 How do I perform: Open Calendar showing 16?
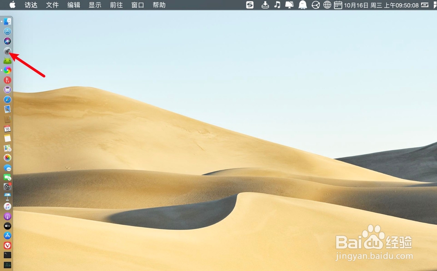tap(7, 129)
